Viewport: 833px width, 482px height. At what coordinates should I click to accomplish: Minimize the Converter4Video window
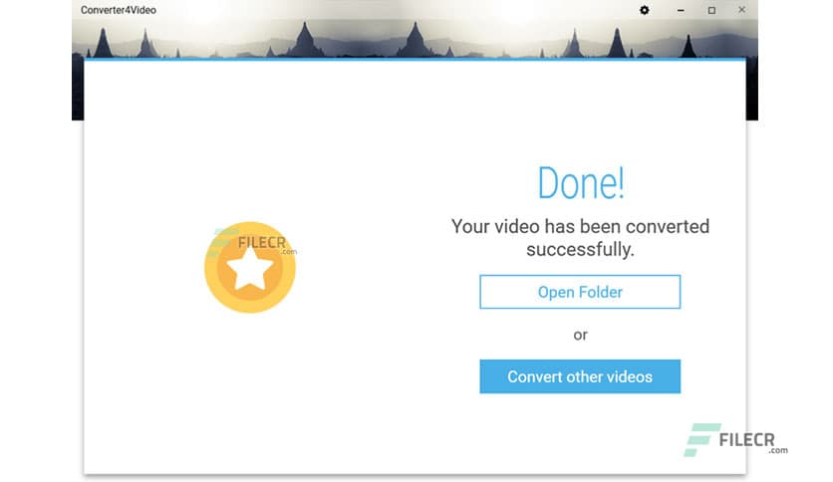click(x=681, y=10)
